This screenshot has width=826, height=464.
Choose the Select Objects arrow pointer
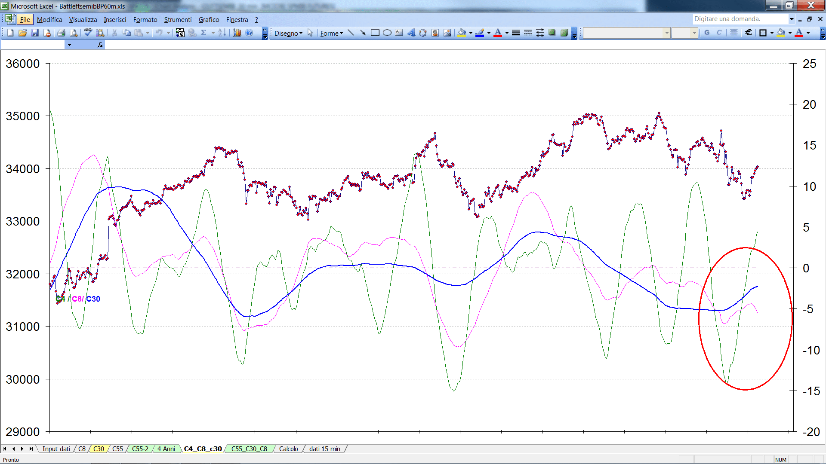tap(310, 33)
